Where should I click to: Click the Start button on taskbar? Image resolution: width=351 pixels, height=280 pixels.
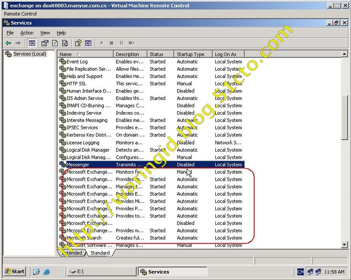point(15,271)
